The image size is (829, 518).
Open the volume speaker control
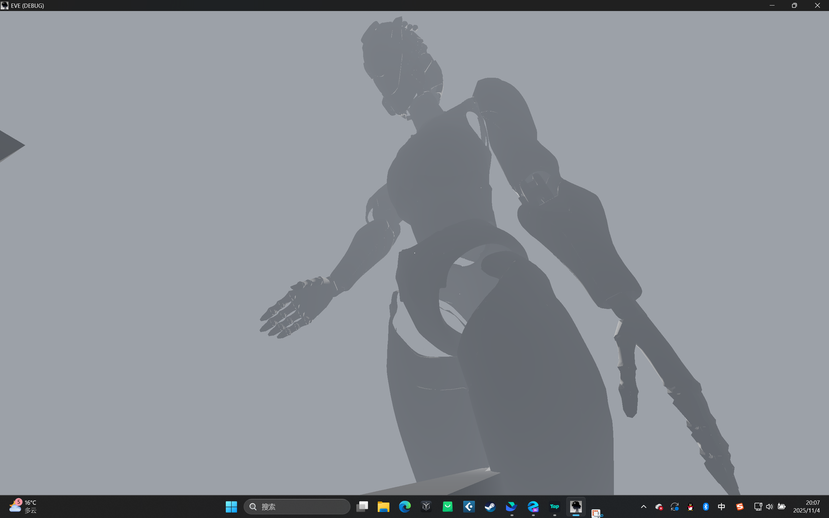coord(769,506)
